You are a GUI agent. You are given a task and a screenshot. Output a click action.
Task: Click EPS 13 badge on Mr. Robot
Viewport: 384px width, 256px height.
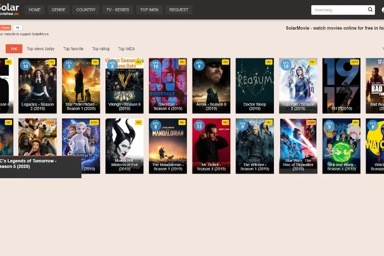click(x=199, y=125)
